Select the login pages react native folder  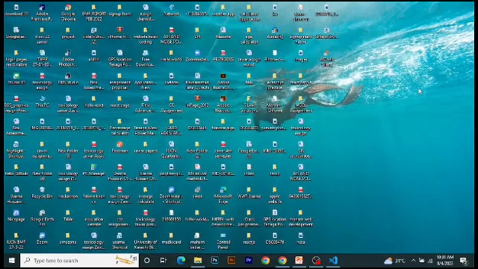(x=16, y=58)
